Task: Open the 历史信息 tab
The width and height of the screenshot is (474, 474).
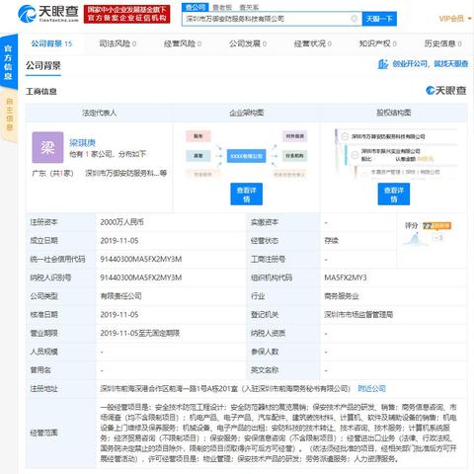Action: tap(442, 43)
